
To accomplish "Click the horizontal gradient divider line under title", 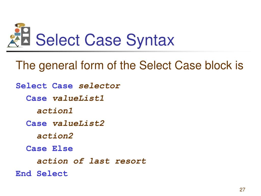I will point(128,51).
